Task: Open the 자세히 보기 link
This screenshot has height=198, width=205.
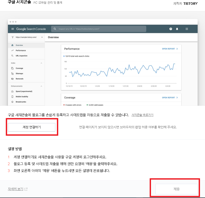Action: click(x=16, y=189)
